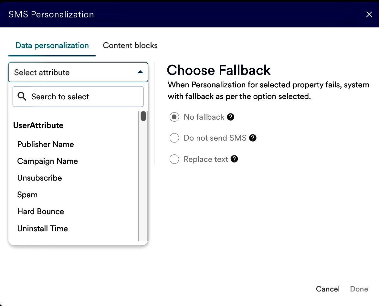
Task: Open the Data personalization tab
Action: 52,45
